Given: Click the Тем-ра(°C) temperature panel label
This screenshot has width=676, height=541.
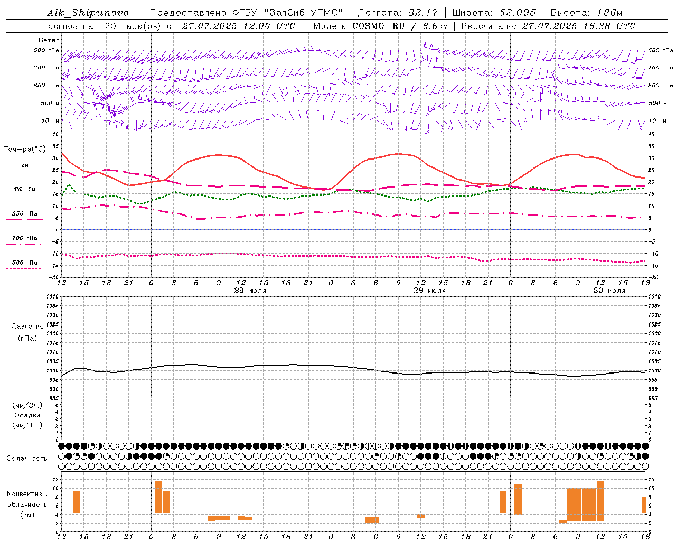Looking at the screenshot, I should click(25, 150).
